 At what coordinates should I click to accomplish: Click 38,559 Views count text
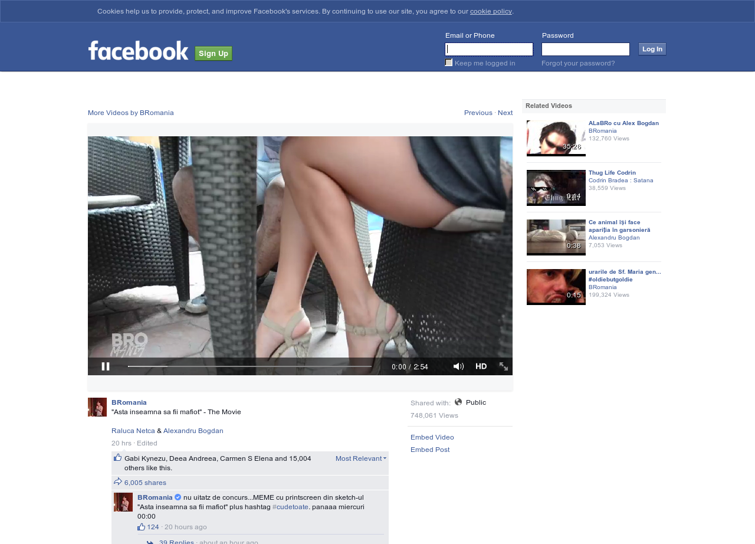tap(607, 188)
